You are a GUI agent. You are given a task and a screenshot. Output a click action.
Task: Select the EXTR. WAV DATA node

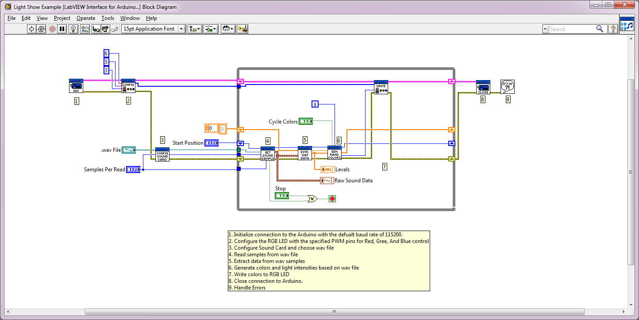coord(305,153)
